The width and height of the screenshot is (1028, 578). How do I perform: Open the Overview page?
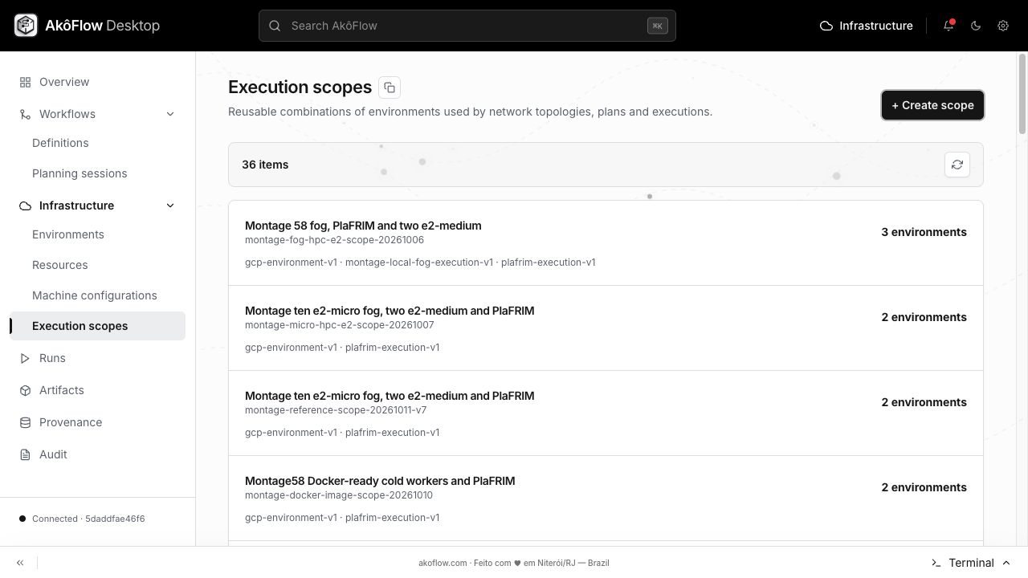point(97,82)
